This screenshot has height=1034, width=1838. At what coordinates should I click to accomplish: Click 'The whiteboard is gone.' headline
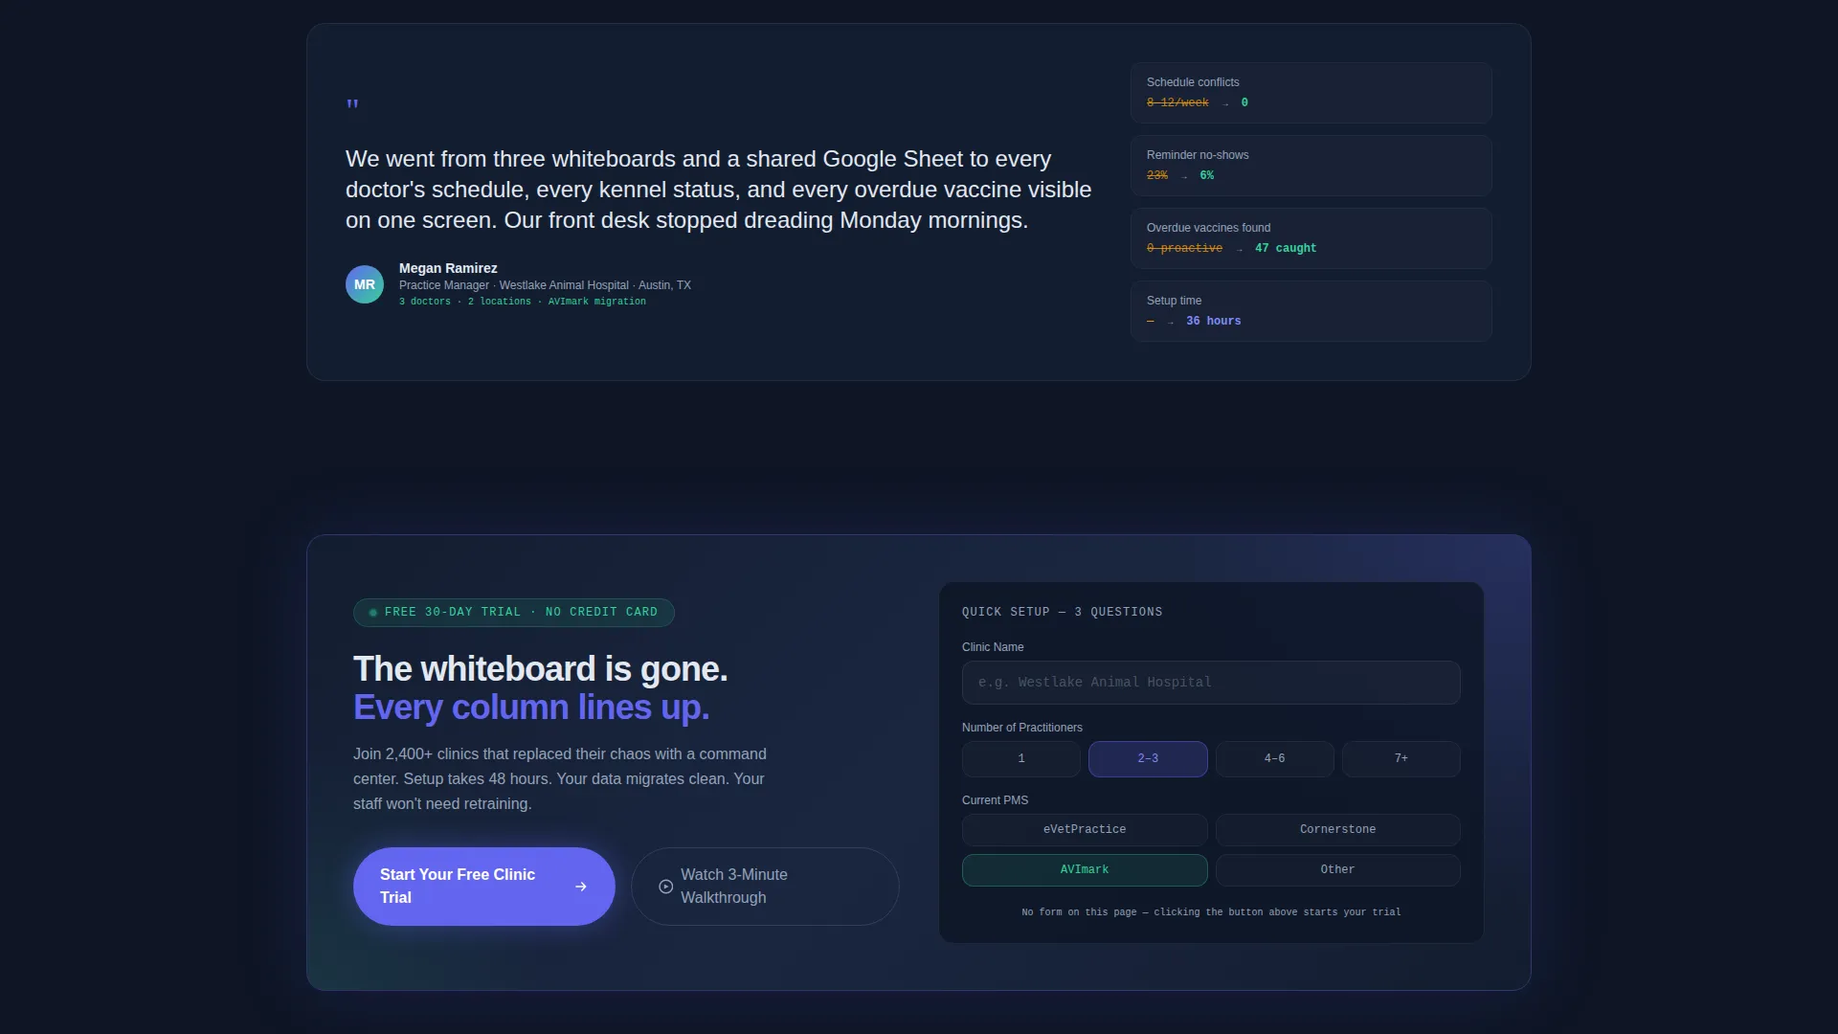[541, 669]
